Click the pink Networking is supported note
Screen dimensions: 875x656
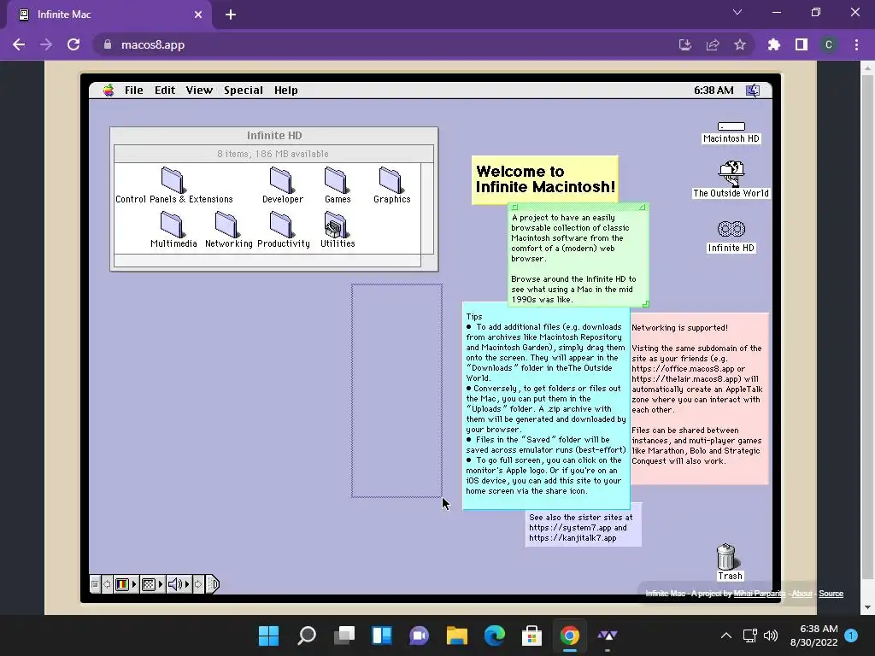(699, 398)
